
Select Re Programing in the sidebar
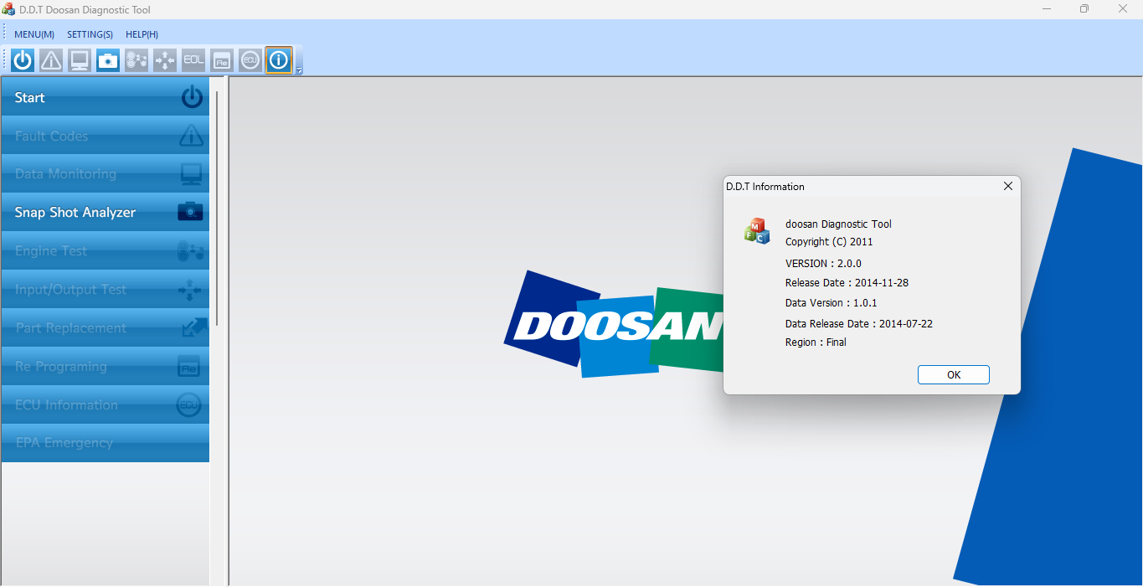click(x=106, y=367)
